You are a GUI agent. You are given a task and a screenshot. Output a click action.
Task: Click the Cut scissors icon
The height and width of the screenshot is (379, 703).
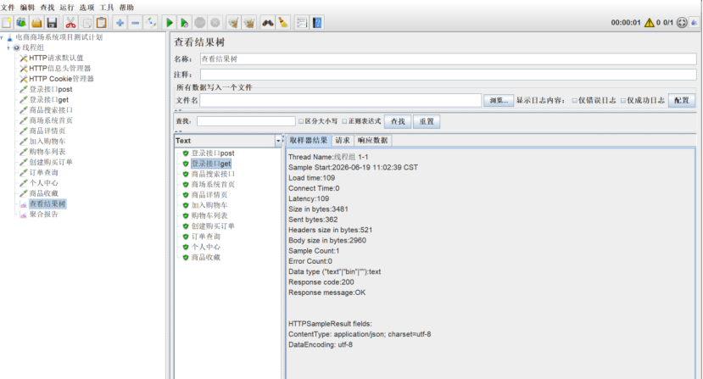coord(70,22)
